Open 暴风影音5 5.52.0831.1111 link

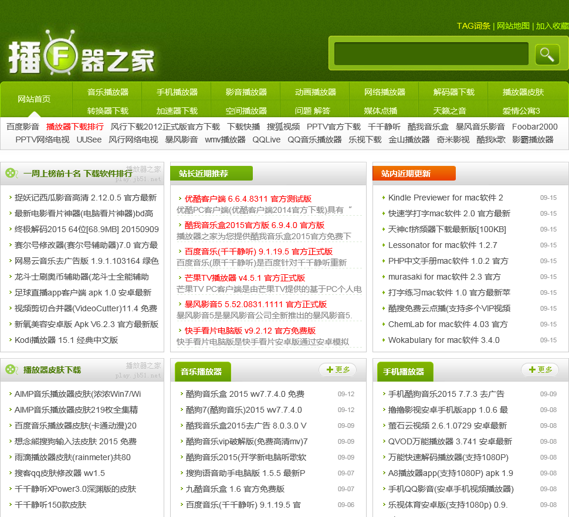(256, 304)
